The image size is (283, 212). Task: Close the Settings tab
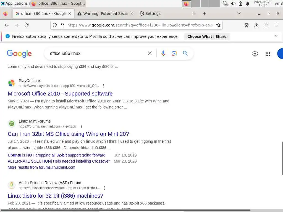point(194,14)
